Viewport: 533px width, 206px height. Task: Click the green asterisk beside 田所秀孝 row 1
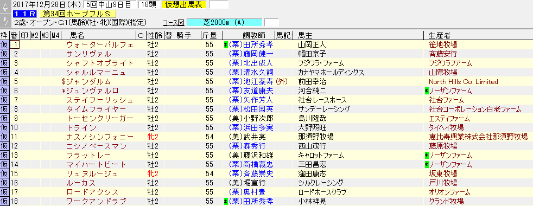225,45
